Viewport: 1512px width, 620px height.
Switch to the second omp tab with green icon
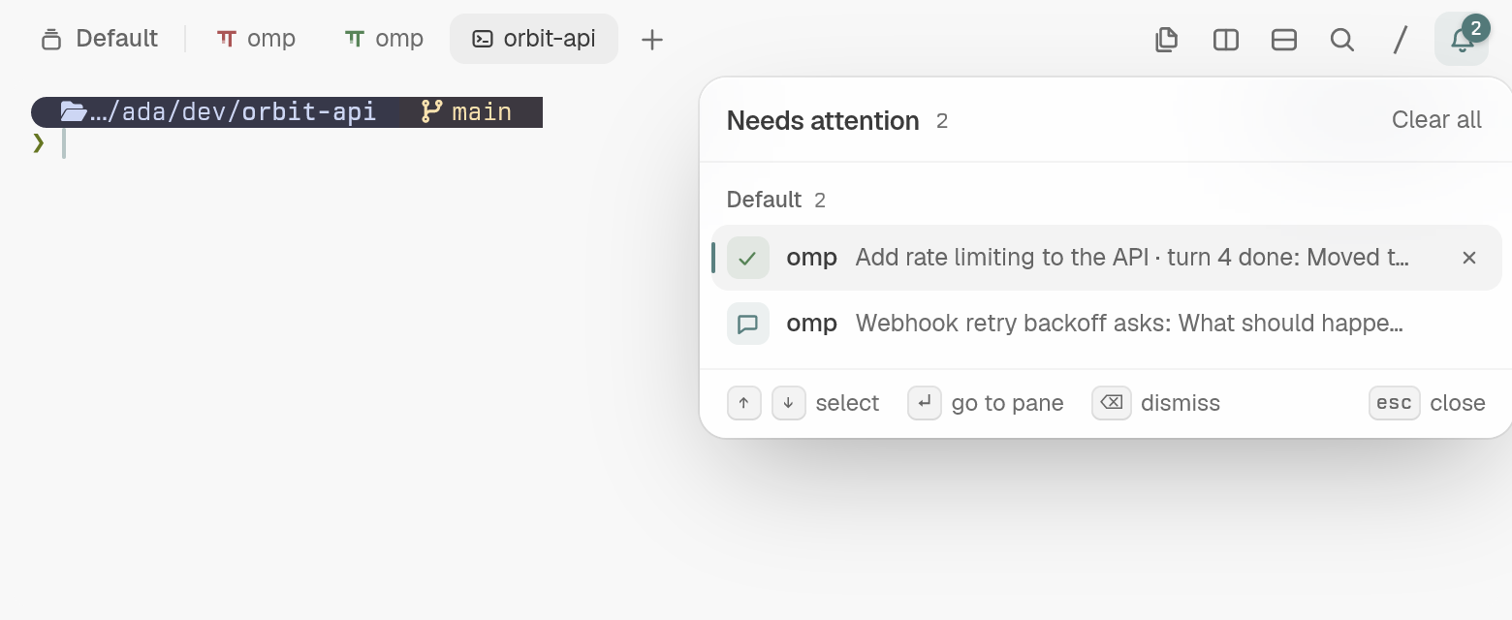tap(384, 39)
